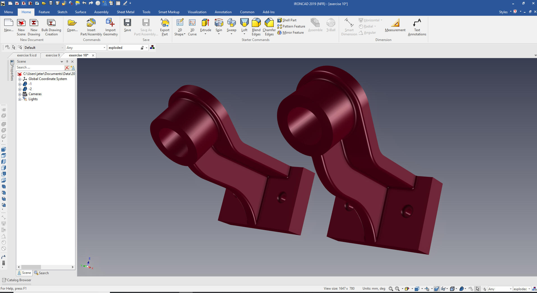Switch to exercise 9 document tab
The height and width of the screenshot is (293, 537).
[53, 55]
